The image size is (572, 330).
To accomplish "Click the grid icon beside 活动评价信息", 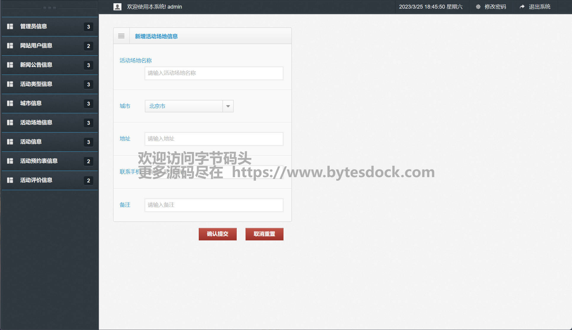I will [x=10, y=180].
